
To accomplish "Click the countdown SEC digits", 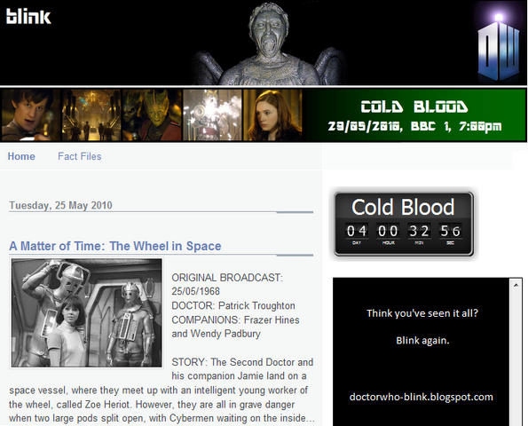I will tap(450, 231).
